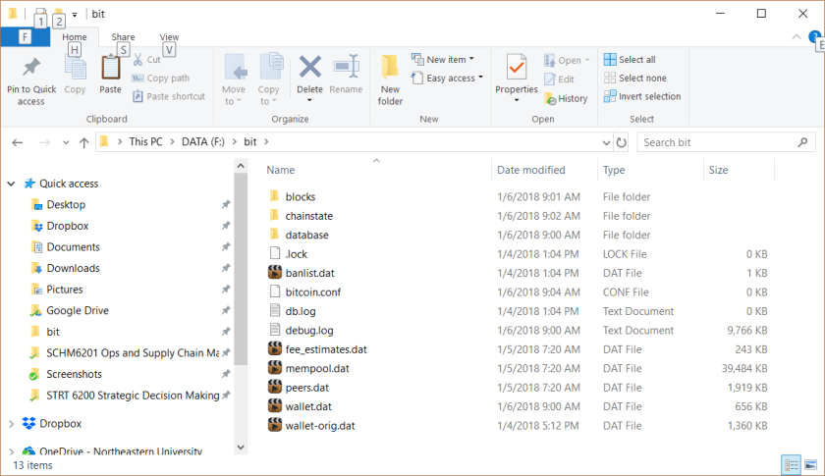825x476 pixels.
Task: Click the Pin to Quick access icon
Action: (x=30, y=70)
